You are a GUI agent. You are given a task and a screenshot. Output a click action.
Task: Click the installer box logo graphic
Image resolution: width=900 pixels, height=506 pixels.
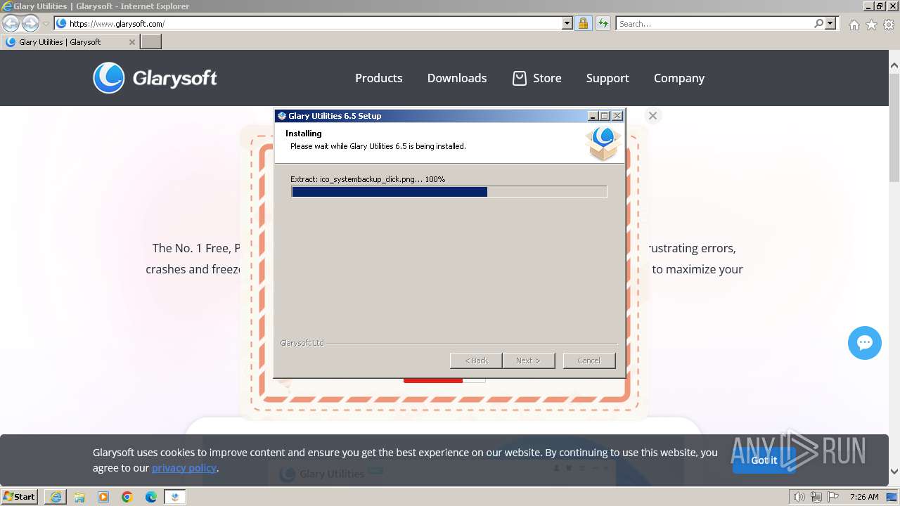pos(603,143)
